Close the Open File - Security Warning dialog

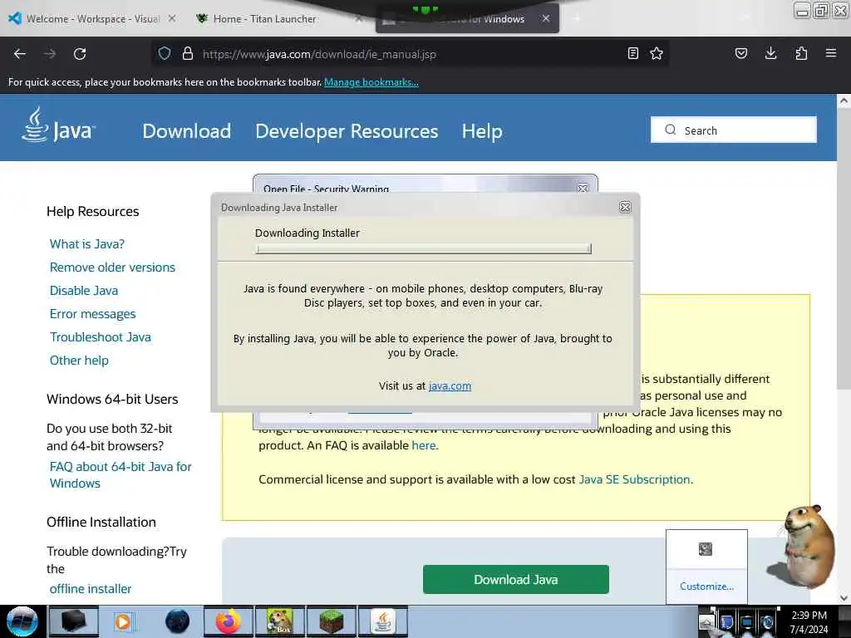[583, 189]
